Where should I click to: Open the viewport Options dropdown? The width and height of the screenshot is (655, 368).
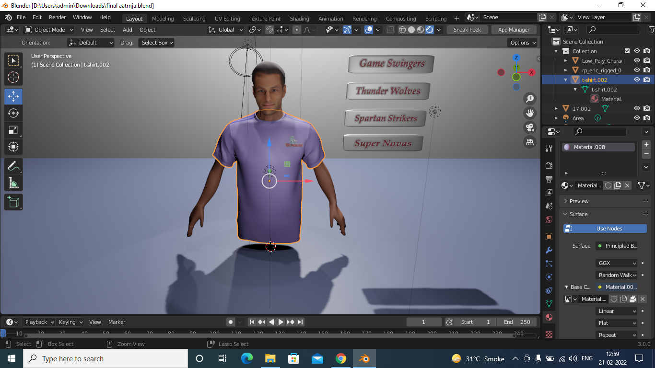(523, 43)
